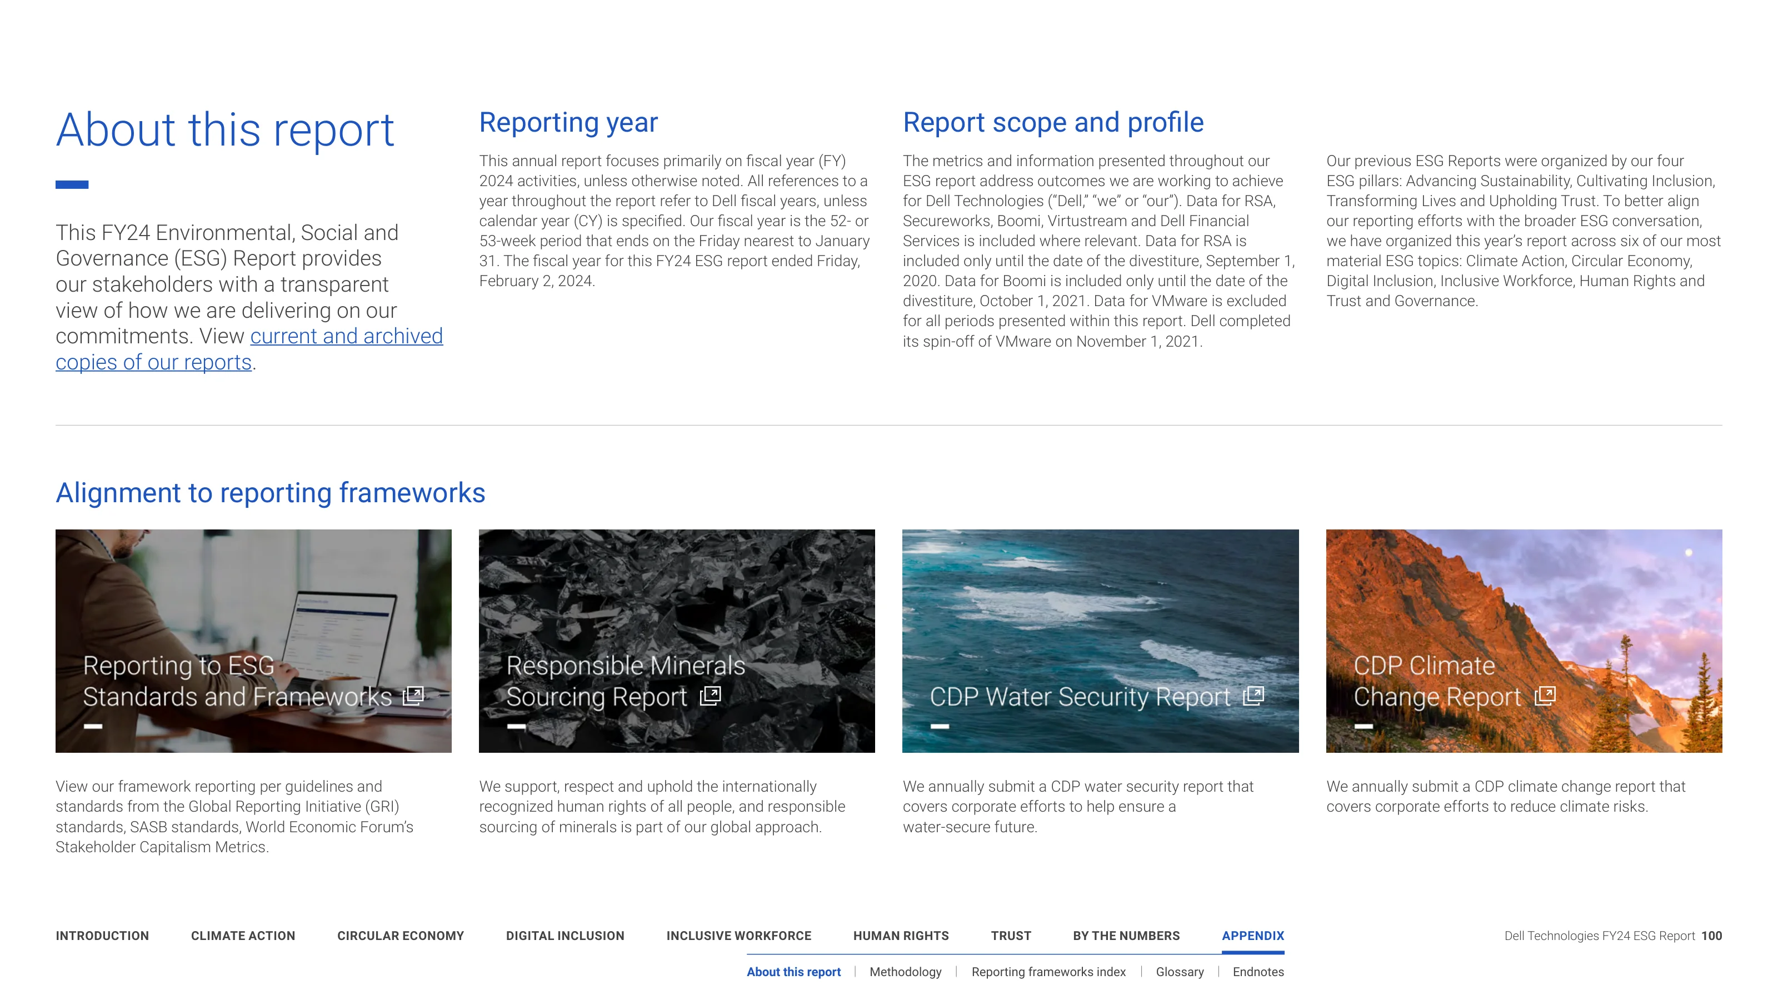Switch to Climate Action section

pyautogui.click(x=243, y=936)
